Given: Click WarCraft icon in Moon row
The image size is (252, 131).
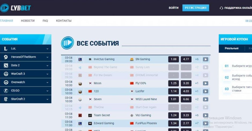Looking at the screenshot, I should click(80, 83).
